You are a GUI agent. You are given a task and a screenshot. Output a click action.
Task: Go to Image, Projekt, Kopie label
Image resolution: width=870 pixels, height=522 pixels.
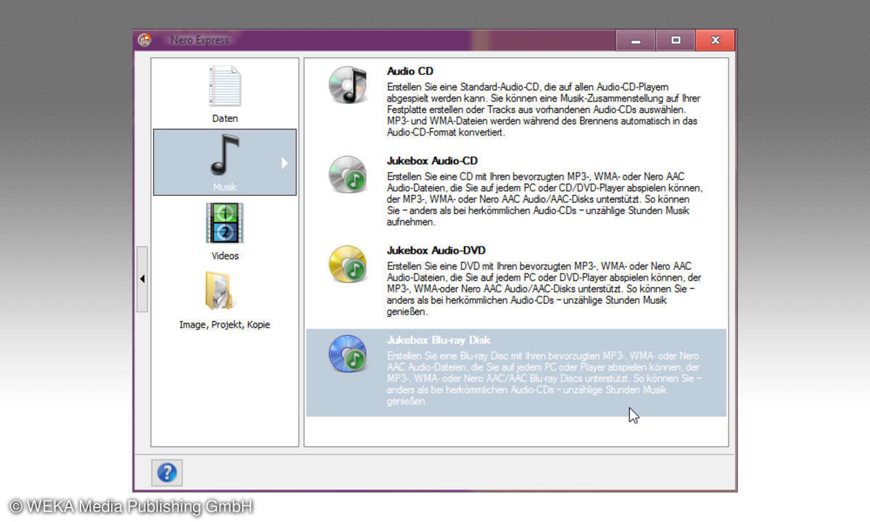click(225, 325)
